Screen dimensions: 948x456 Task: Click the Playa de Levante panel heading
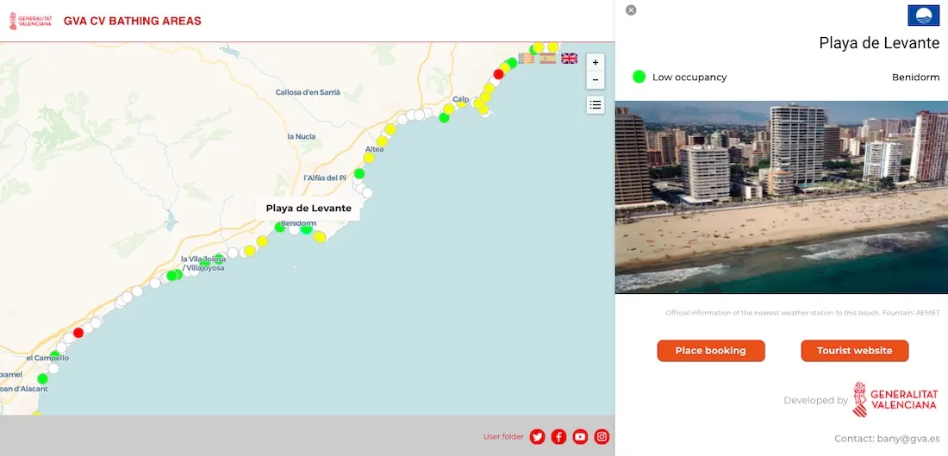pyautogui.click(x=879, y=43)
